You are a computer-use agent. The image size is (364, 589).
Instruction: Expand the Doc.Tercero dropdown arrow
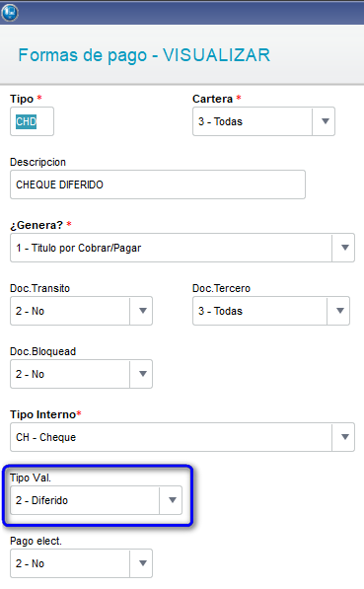pyautogui.click(x=340, y=311)
